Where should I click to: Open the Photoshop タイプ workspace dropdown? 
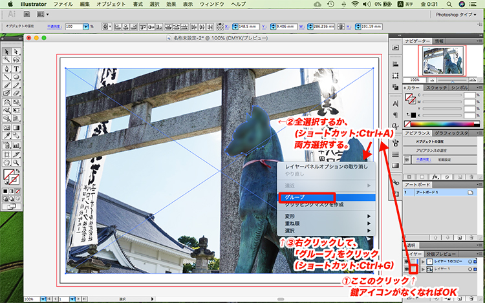pyautogui.click(x=455, y=14)
